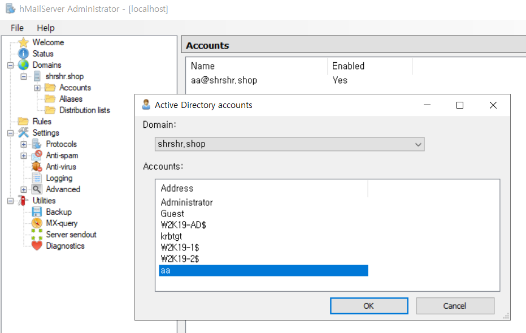
Task: Minimize the Active Directory accounts dialog
Action: tap(427, 105)
